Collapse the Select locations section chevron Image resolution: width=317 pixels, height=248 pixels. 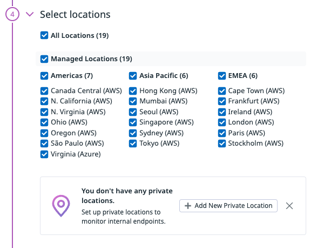[30, 14]
